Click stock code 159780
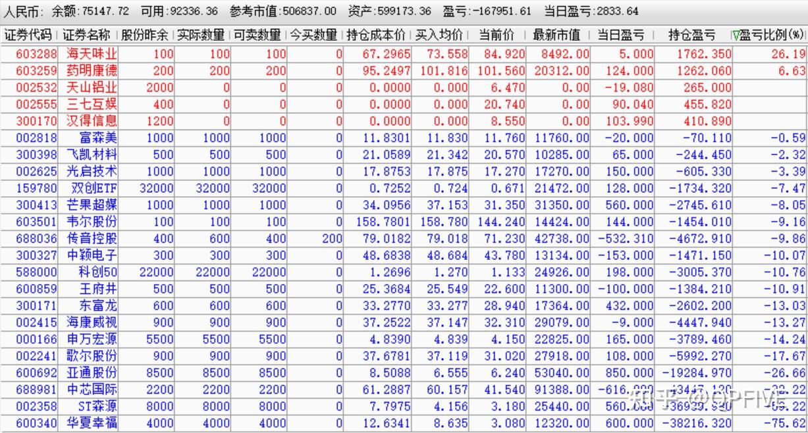 (37, 188)
